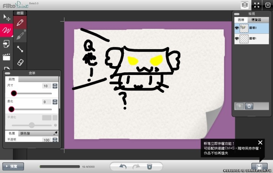273x173 pixels.
Task: Choose the line segment tool
Action: tap(21, 49)
